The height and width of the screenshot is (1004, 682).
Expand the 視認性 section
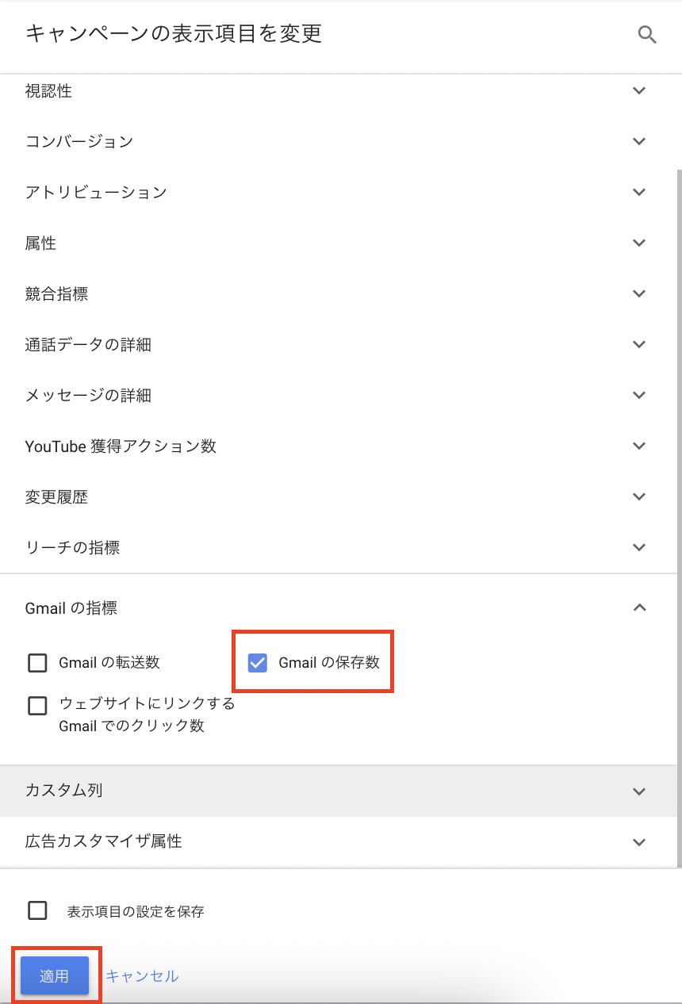tap(640, 91)
